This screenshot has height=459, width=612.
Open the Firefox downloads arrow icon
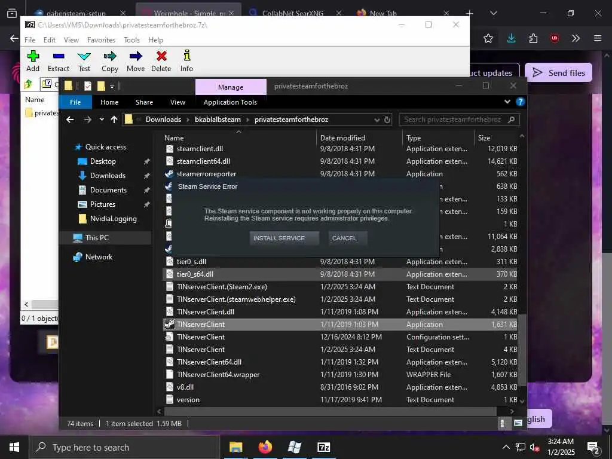512,38
